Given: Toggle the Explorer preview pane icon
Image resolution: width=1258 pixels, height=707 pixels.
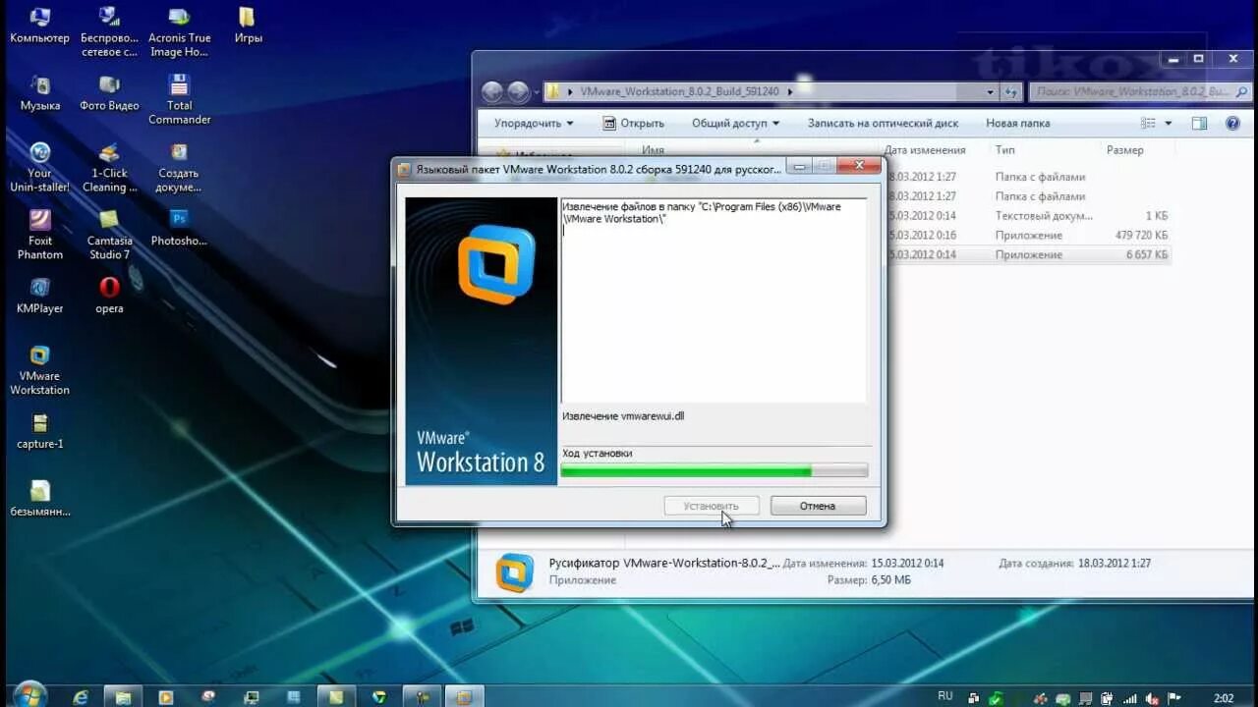Looking at the screenshot, I should pyautogui.click(x=1199, y=124).
